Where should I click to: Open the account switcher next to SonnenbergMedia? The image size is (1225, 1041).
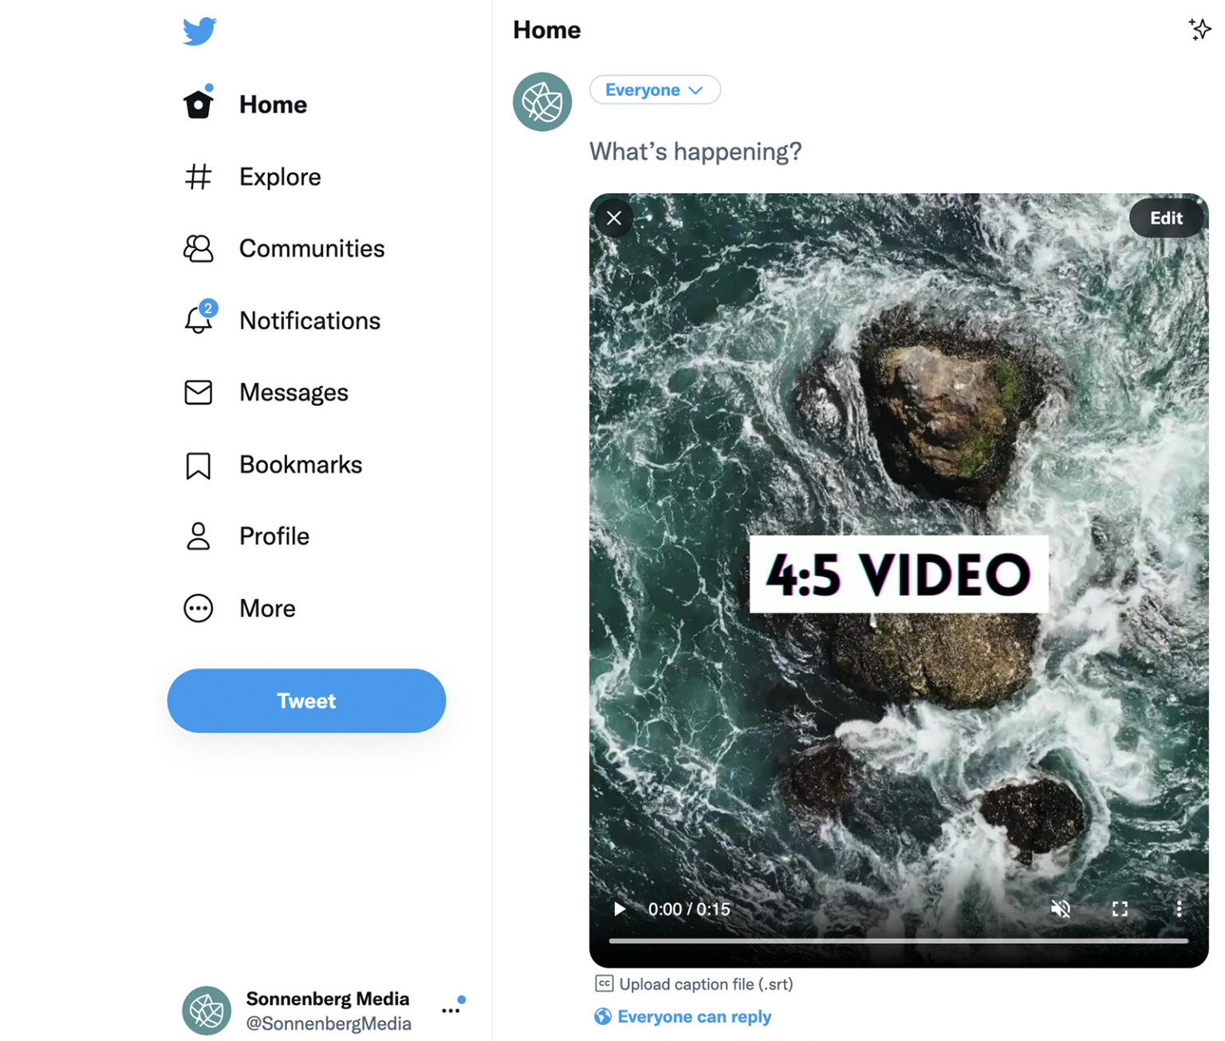[451, 1008]
